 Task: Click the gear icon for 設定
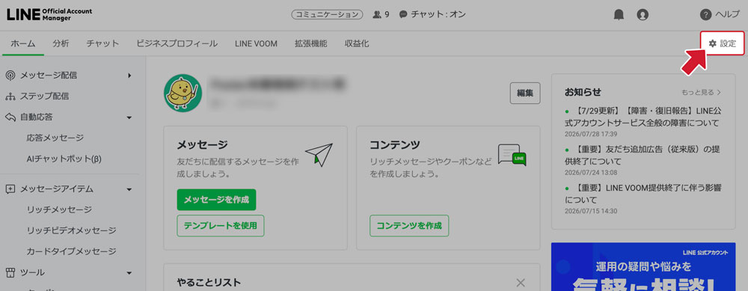(713, 43)
